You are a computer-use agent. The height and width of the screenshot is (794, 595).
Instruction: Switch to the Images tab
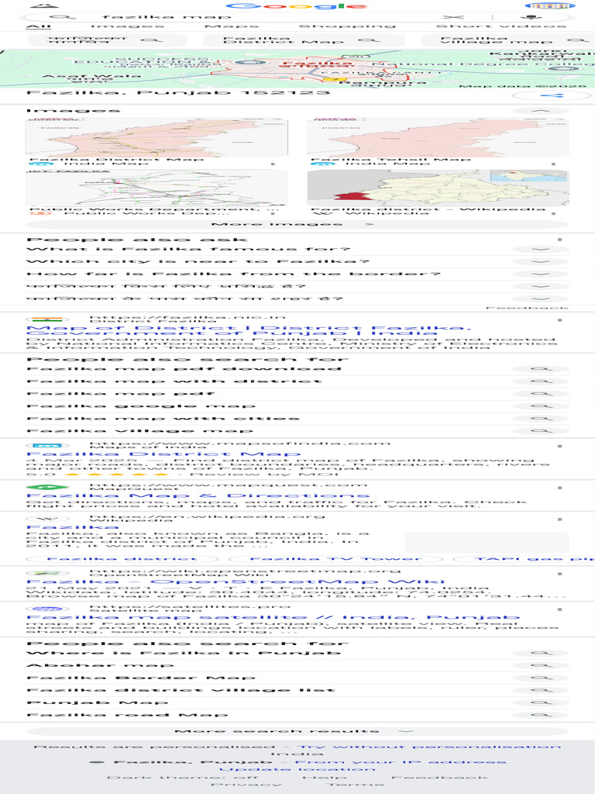pyautogui.click(x=127, y=26)
